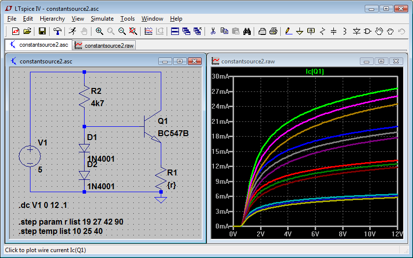Print using the printer icon
This screenshot has width=413, height=258.
273,31
